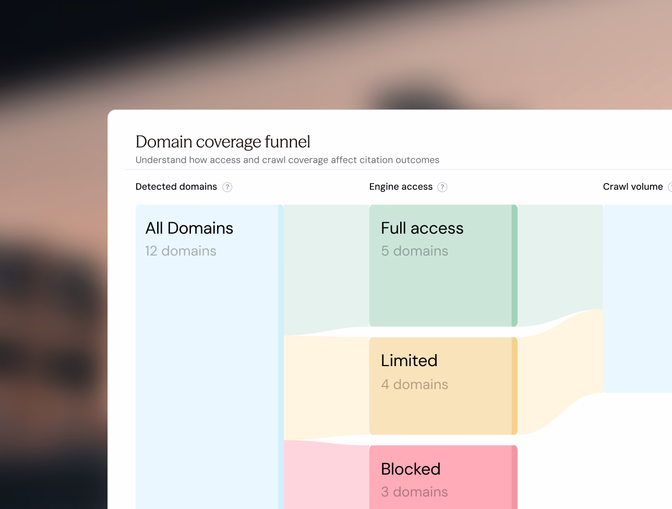Click the '5 domains' count text
The width and height of the screenshot is (672, 509).
(x=415, y=251)
